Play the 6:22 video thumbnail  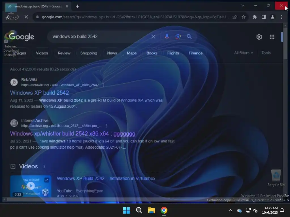31,186
